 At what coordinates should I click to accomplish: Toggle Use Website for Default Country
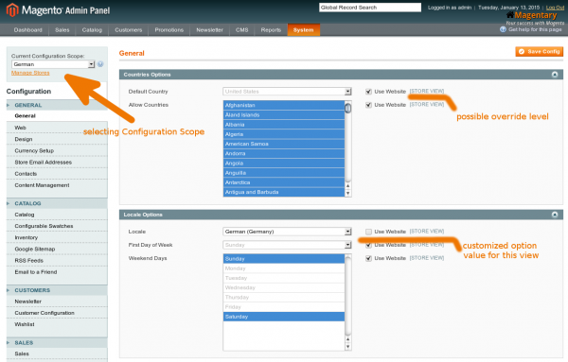(368, 92)
